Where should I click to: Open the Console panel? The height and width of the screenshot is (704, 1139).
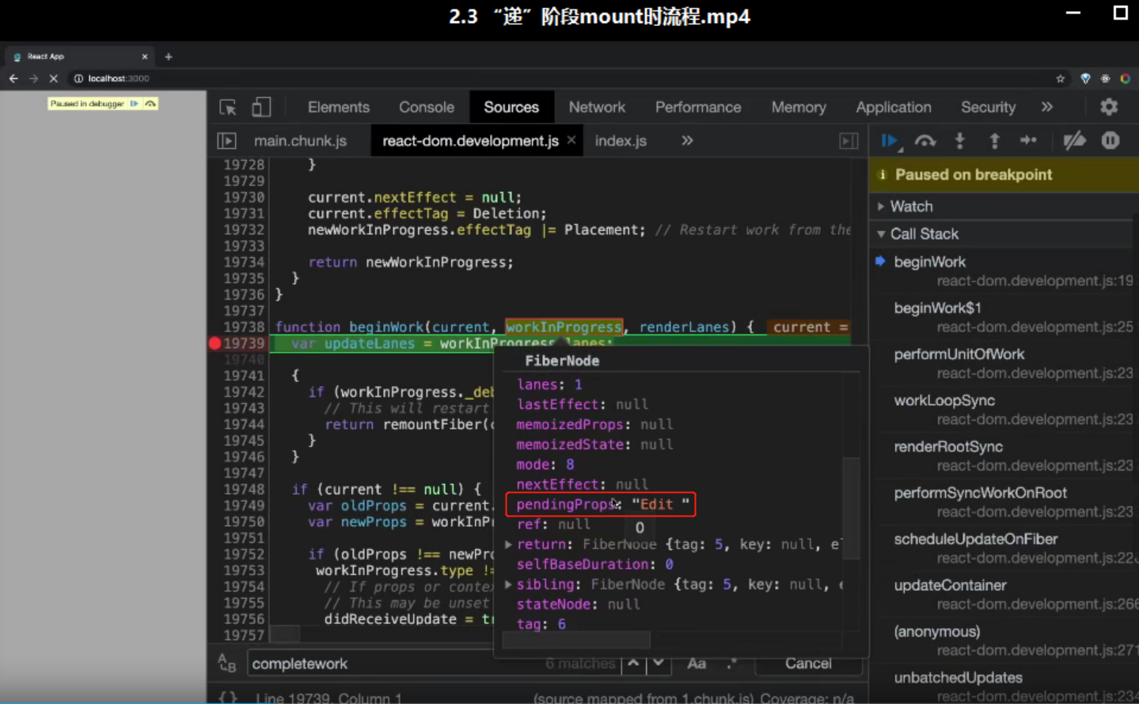(427, 108)
